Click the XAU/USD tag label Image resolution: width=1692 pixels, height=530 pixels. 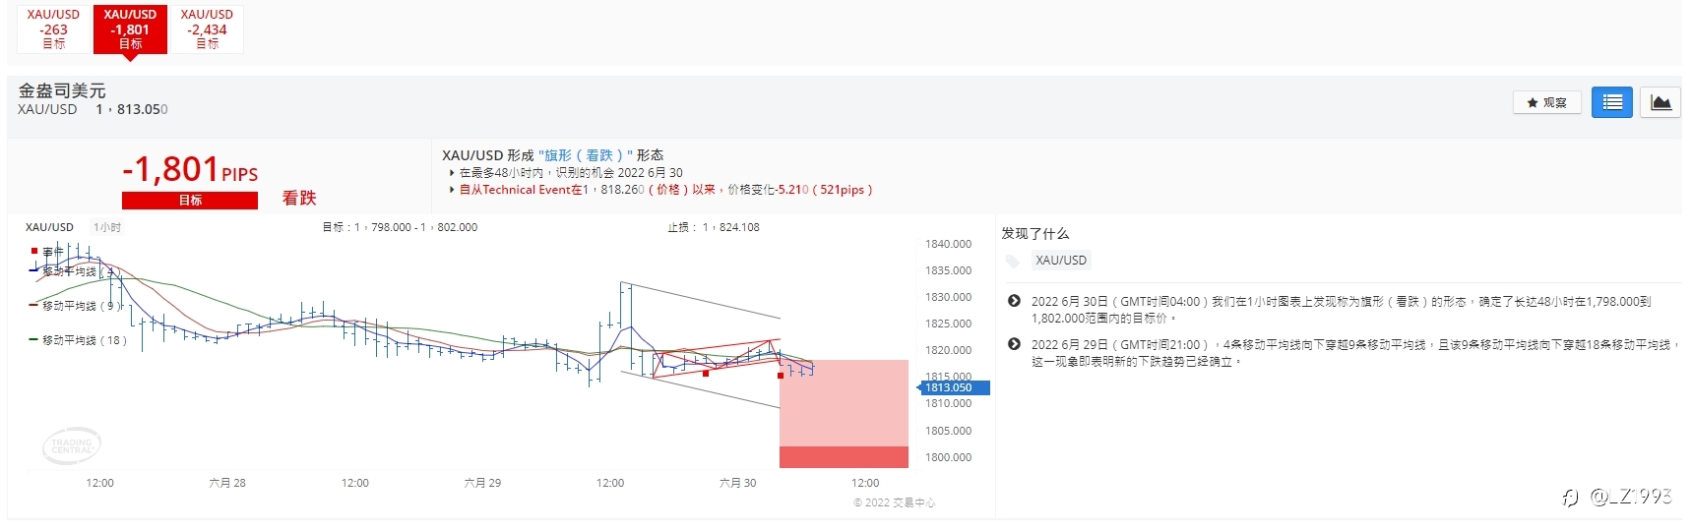[1061, 261]
